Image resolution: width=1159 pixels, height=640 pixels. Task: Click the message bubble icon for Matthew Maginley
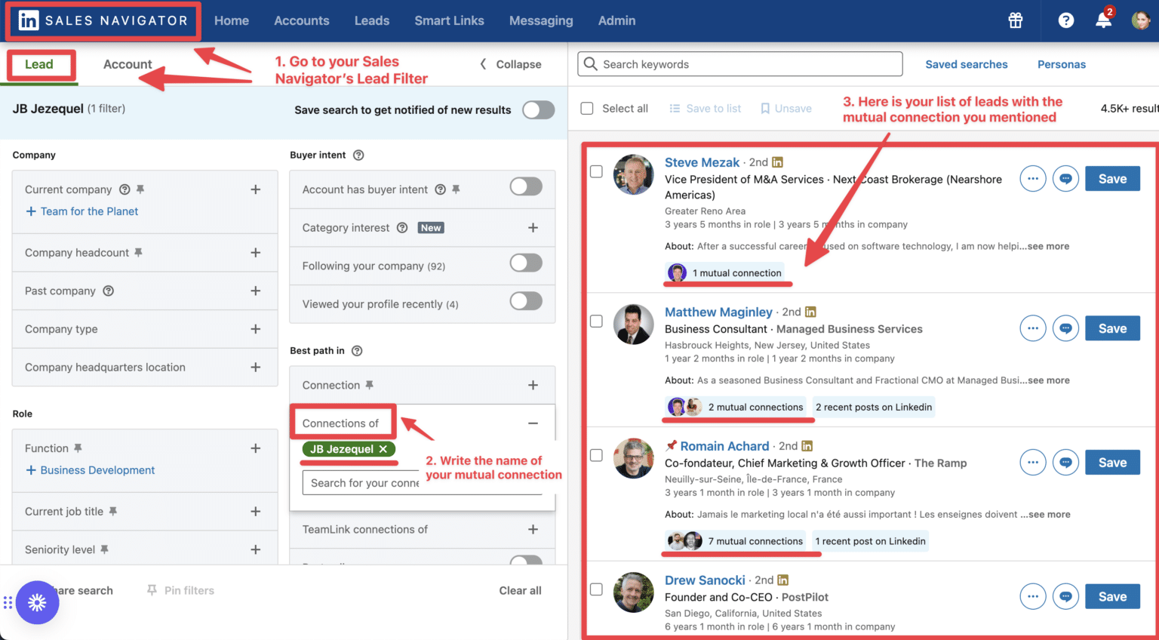tap(1065, 328)
